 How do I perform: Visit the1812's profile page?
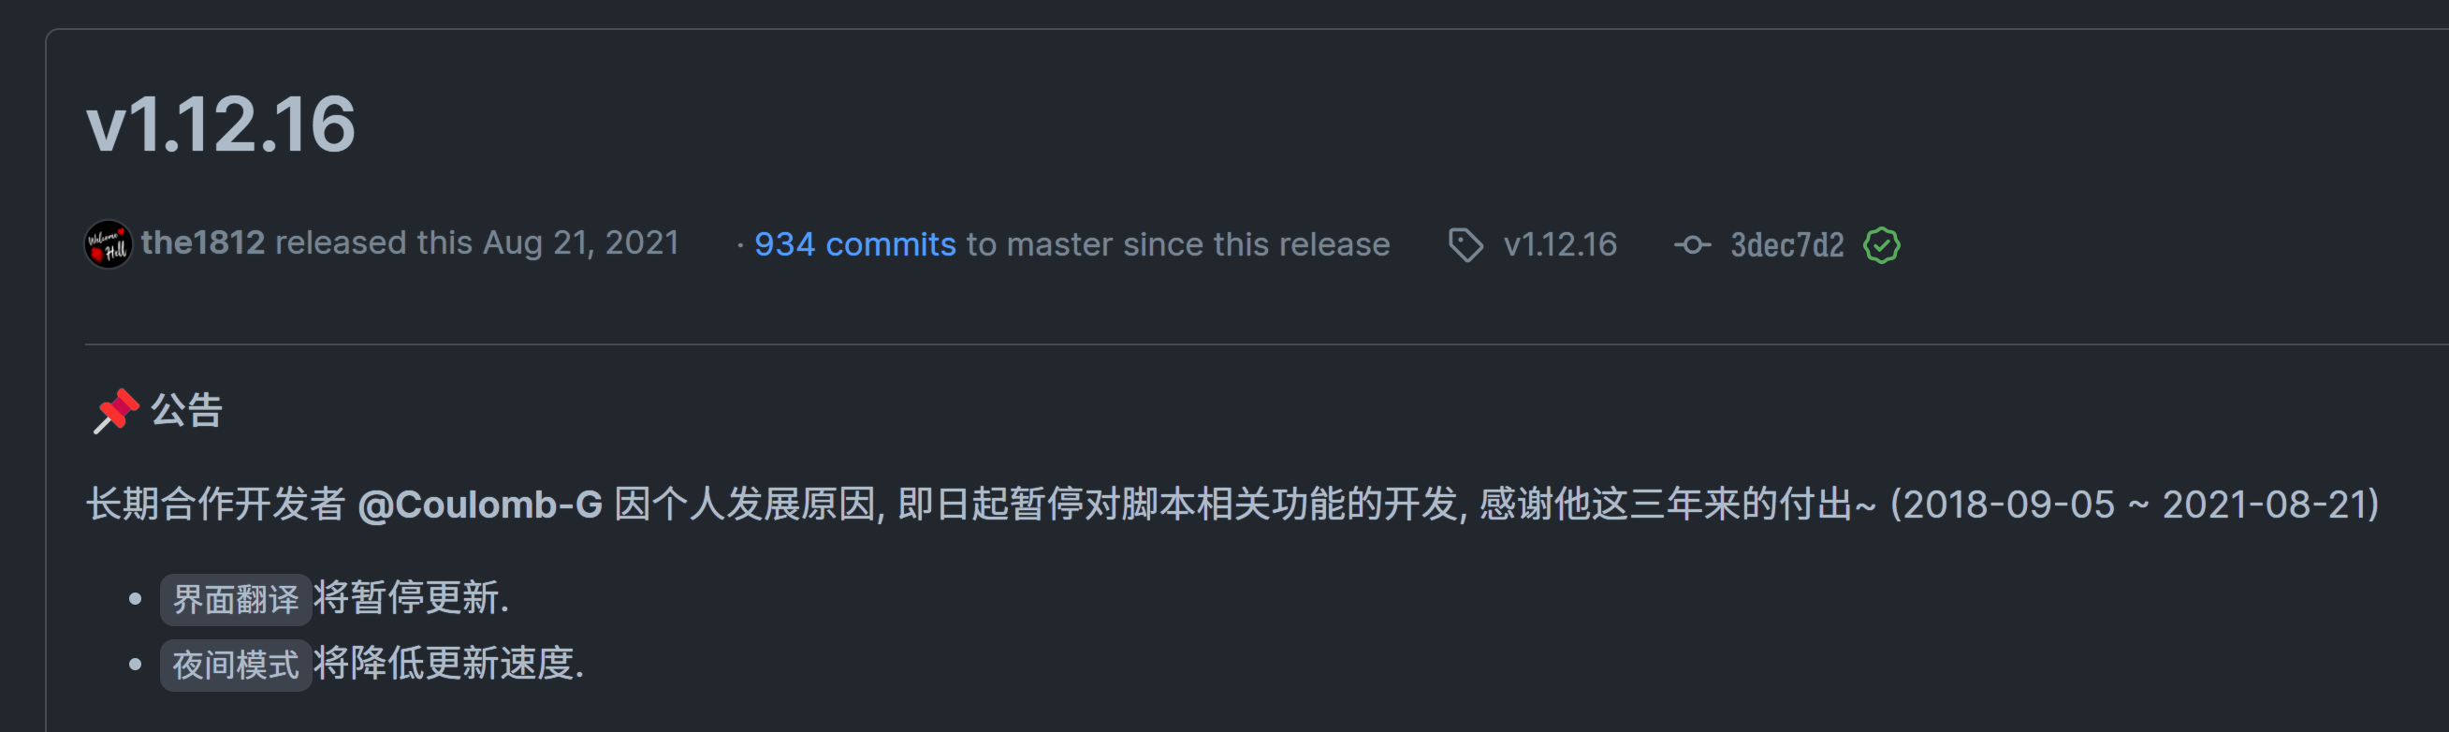coord(202,243)
